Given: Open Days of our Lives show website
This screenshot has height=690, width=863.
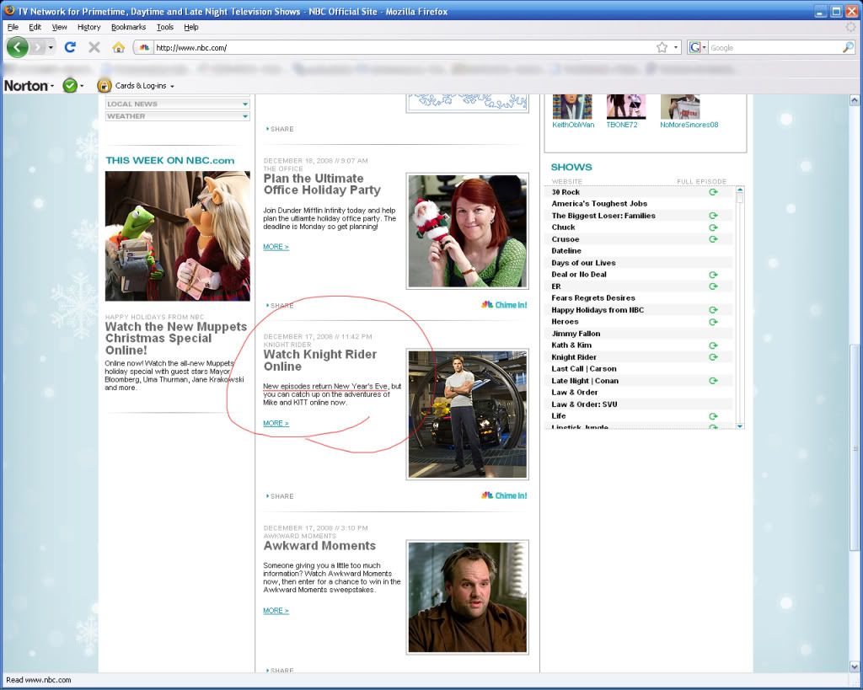Looking at the screenshot, I should click(x=583, y=263).
